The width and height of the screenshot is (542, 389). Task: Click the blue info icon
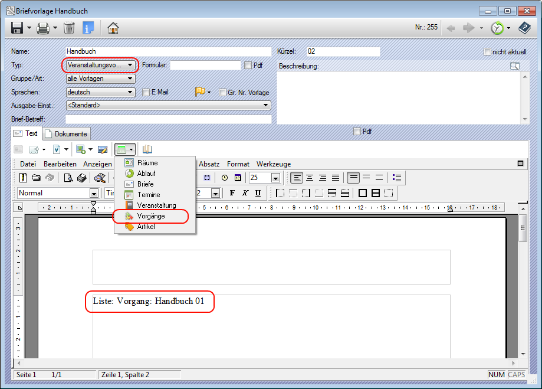pyautogui.click(x=88, y=28)
